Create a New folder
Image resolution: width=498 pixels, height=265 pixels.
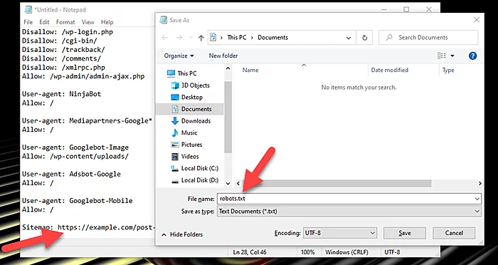pyautogui.click(x=223, y=56)
